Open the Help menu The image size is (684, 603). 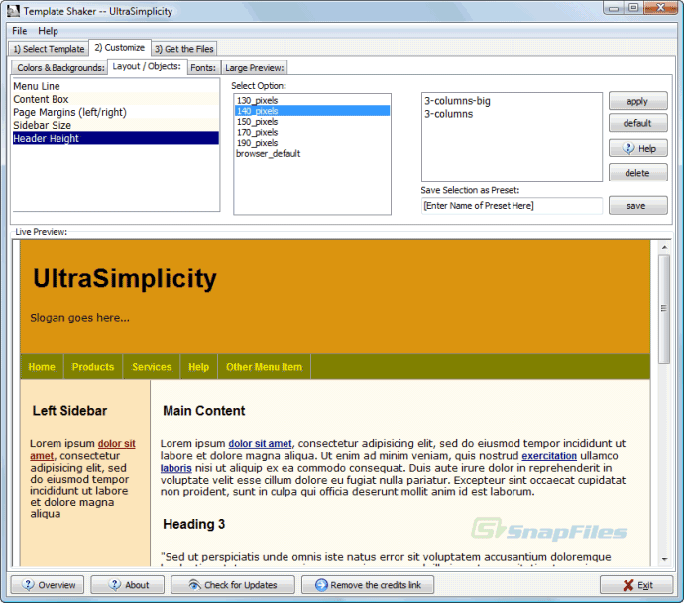coord(48,31)
